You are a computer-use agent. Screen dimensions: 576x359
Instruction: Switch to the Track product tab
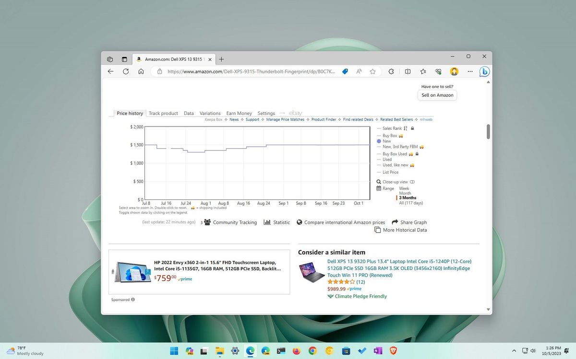coord(163,113)
